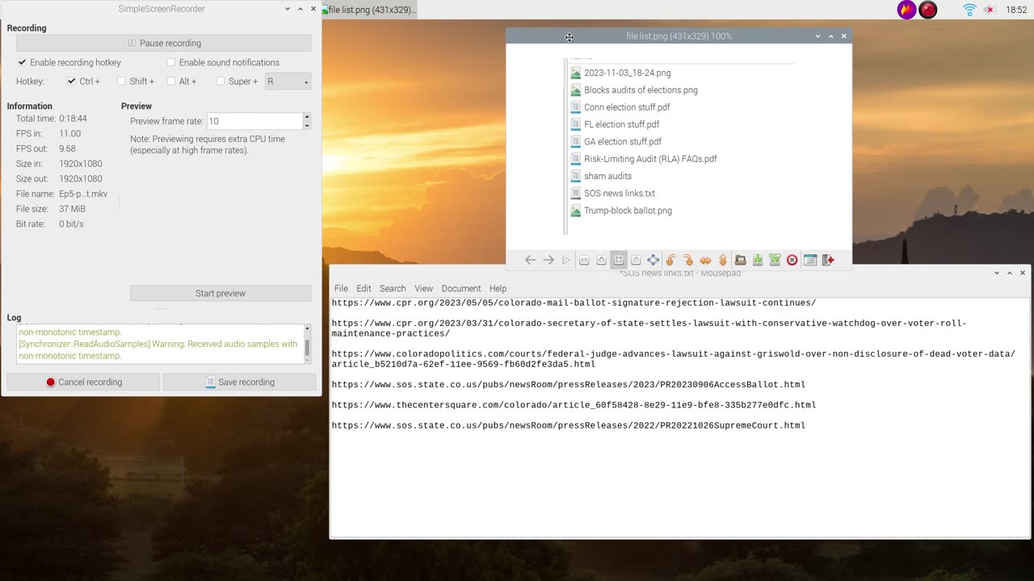1034x581 pixels.
Task: Cancel recording button
Action: click(83, 382)
